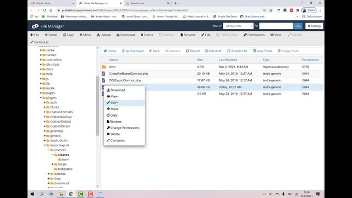352x198 pixels.
Task: Expand the doaj folder in tree
Action: coord(48,178)
